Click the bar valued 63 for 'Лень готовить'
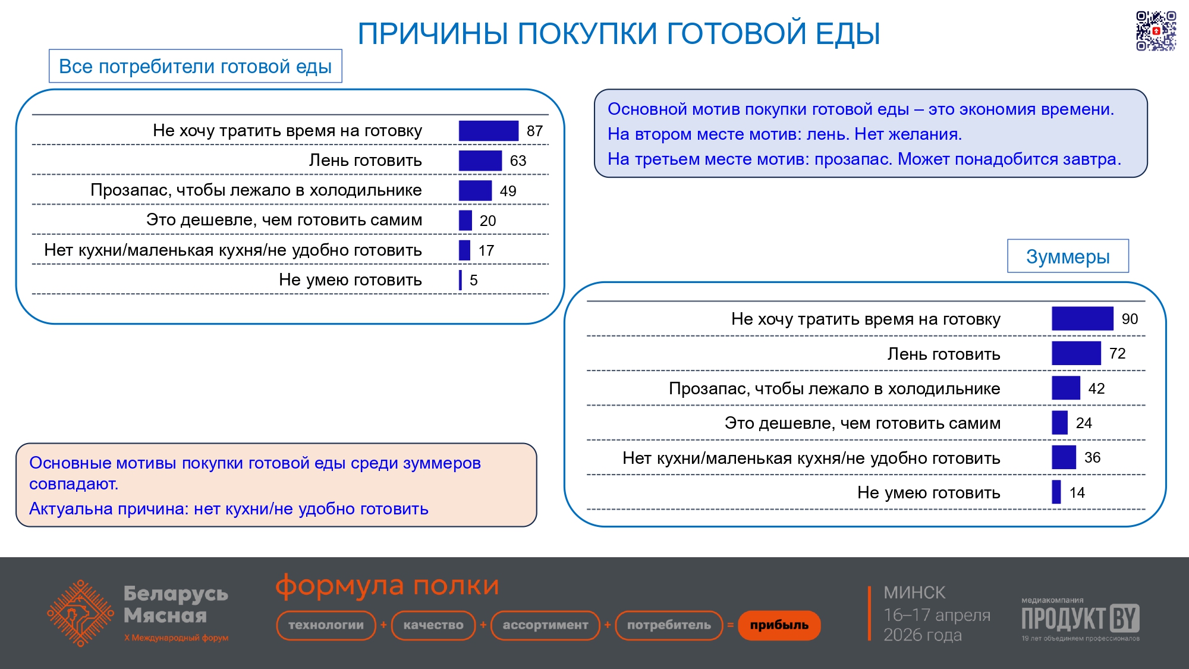 coord(480,161)
